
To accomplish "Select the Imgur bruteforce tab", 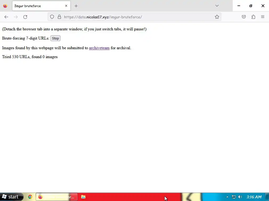I will (x=41, y=6).
